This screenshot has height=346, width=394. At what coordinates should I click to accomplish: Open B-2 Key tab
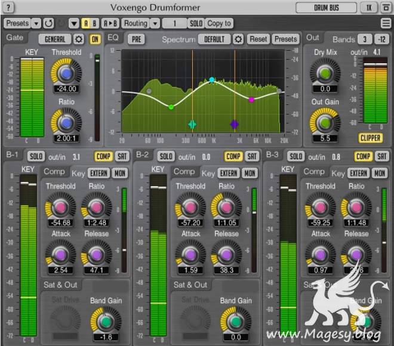click(208, 174)
